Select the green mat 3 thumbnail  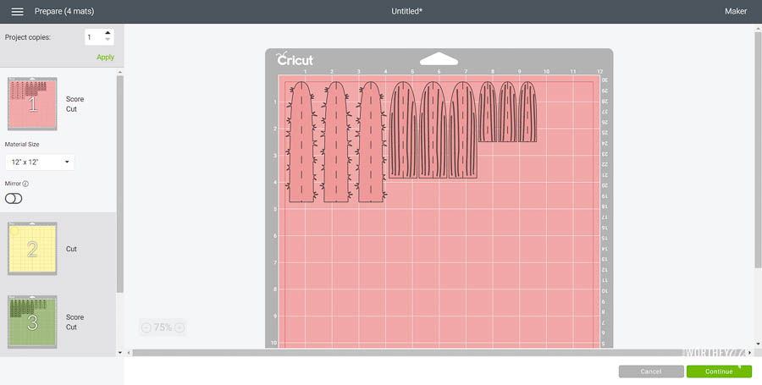tap(32, 322)
